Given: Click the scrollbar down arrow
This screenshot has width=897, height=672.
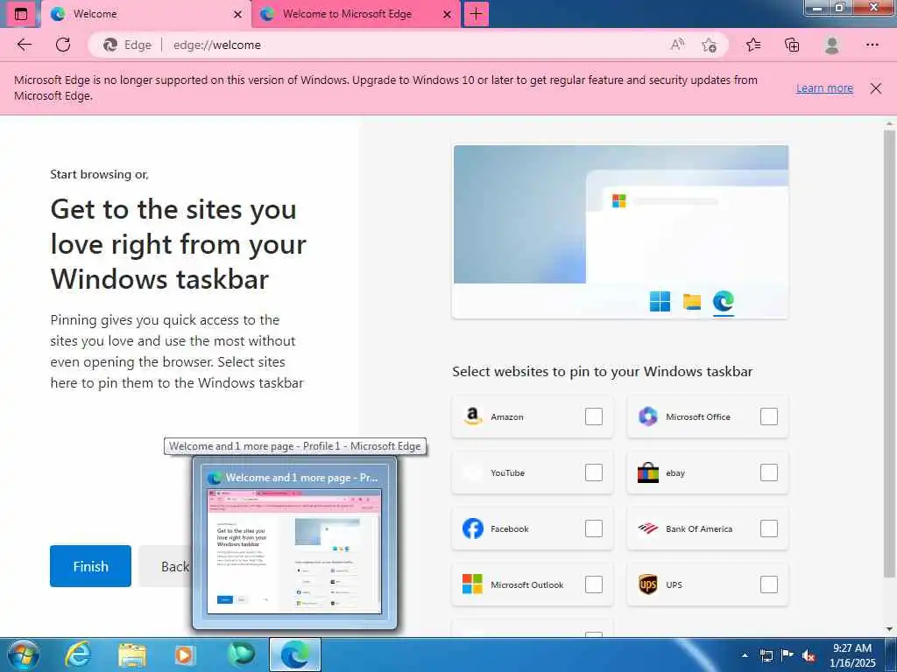Looking at the screenshot, I should 889,630.
